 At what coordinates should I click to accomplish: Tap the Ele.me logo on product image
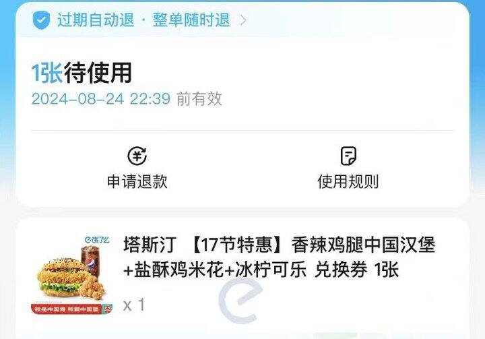pos(97,240)
